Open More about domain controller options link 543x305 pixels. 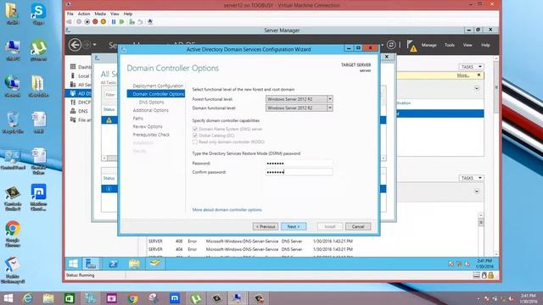227,209
